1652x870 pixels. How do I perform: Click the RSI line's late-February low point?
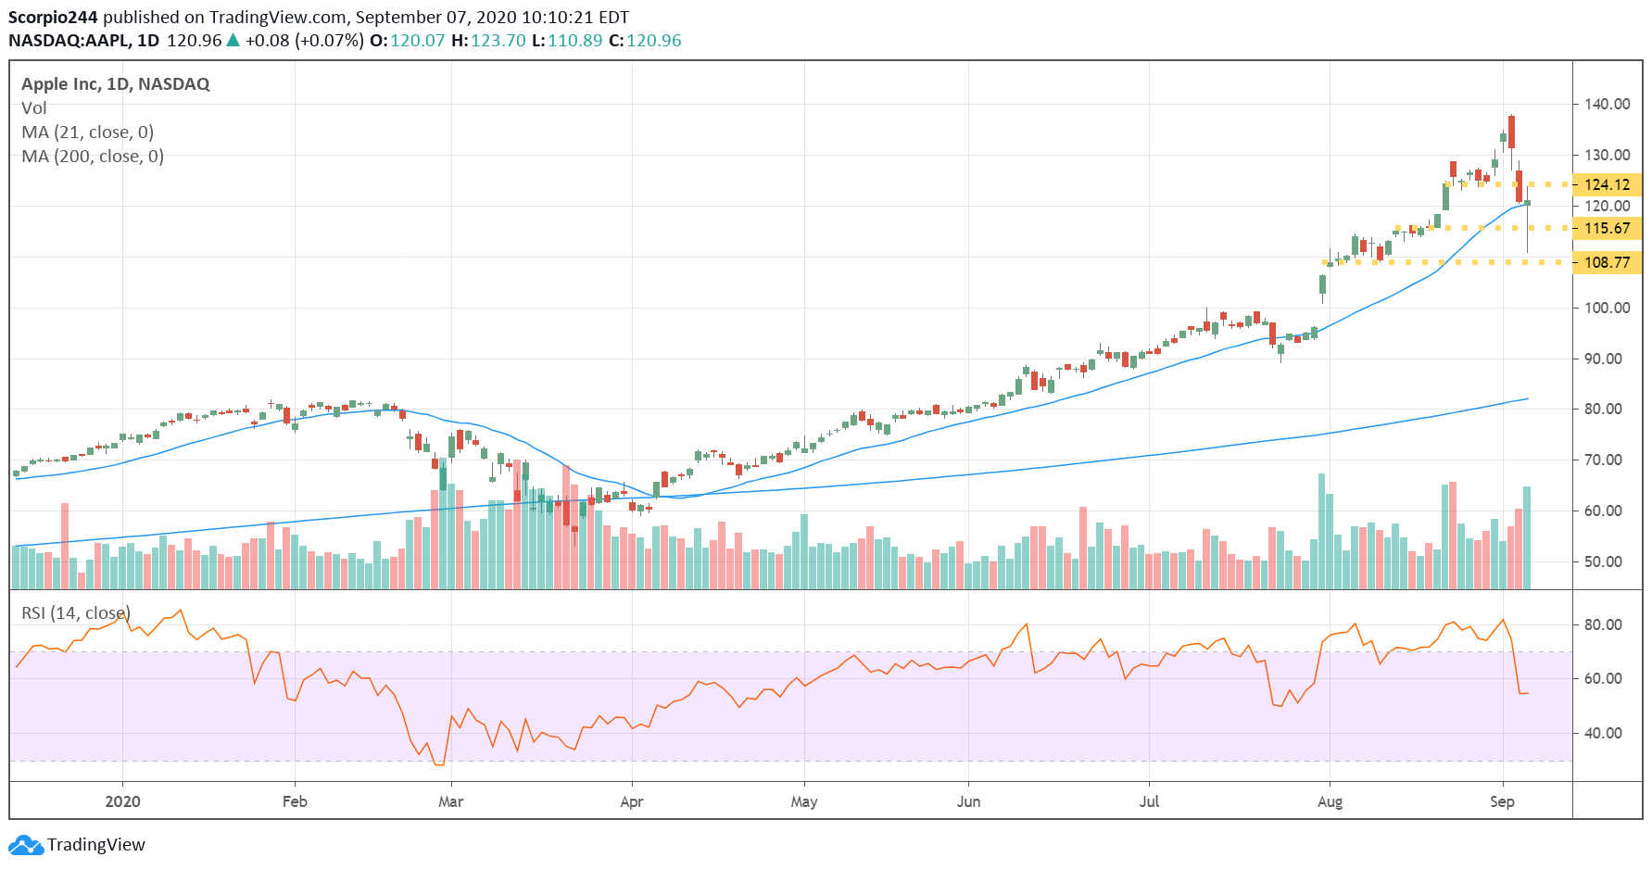(x=439, y=763)
